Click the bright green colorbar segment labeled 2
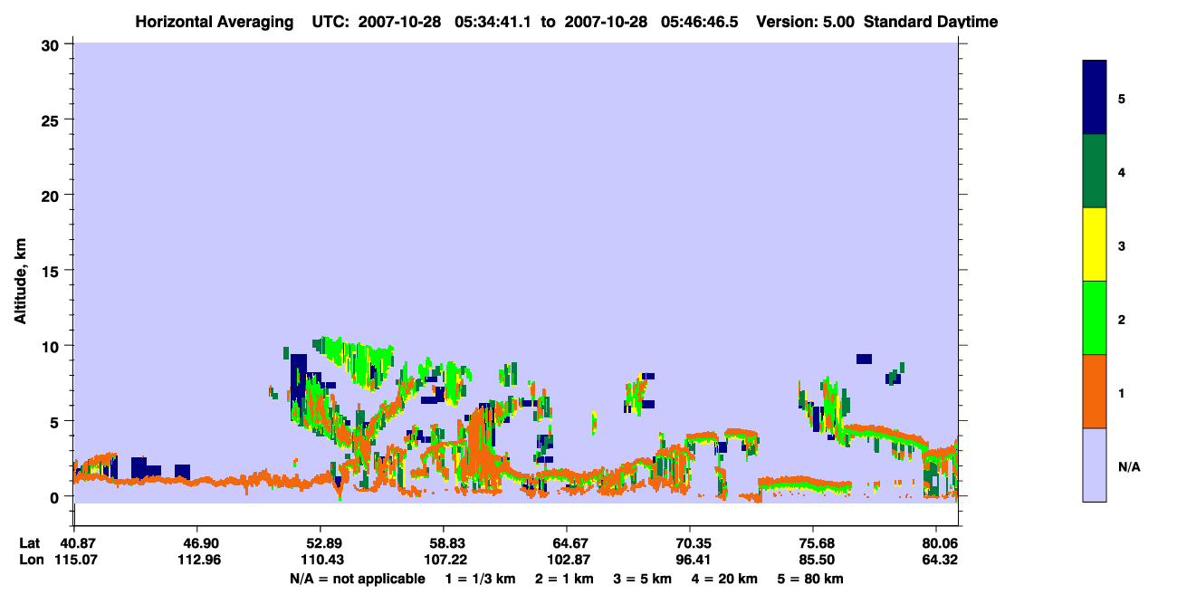 point(1095,318)
